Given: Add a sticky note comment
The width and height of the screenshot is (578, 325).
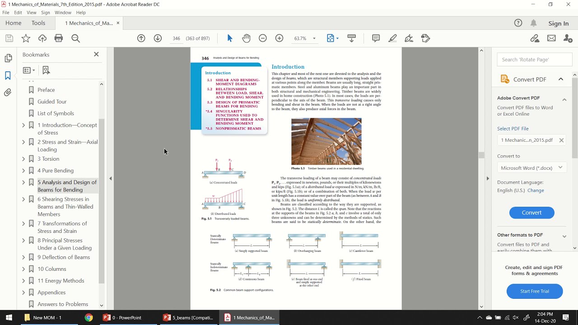Looking at the screenshot, I should [x=376, y=38].
